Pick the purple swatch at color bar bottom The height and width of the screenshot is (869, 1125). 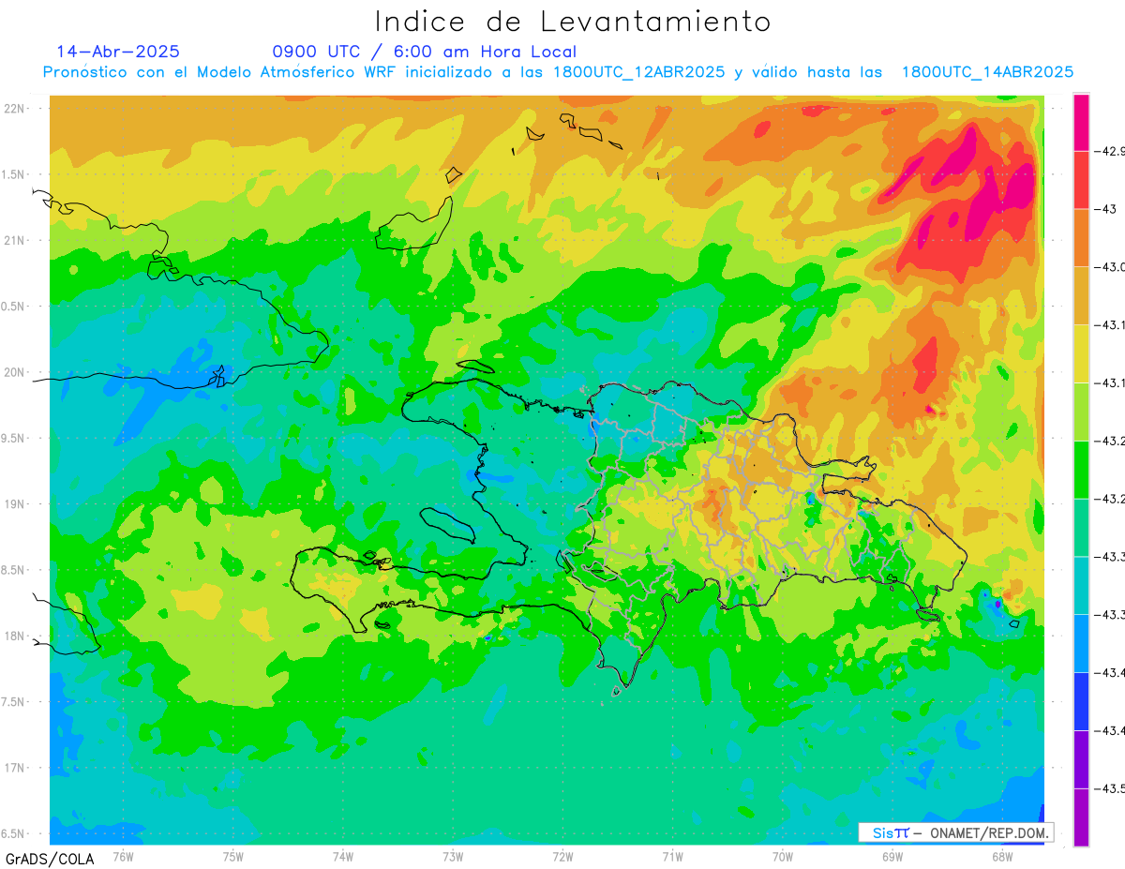1081,817
